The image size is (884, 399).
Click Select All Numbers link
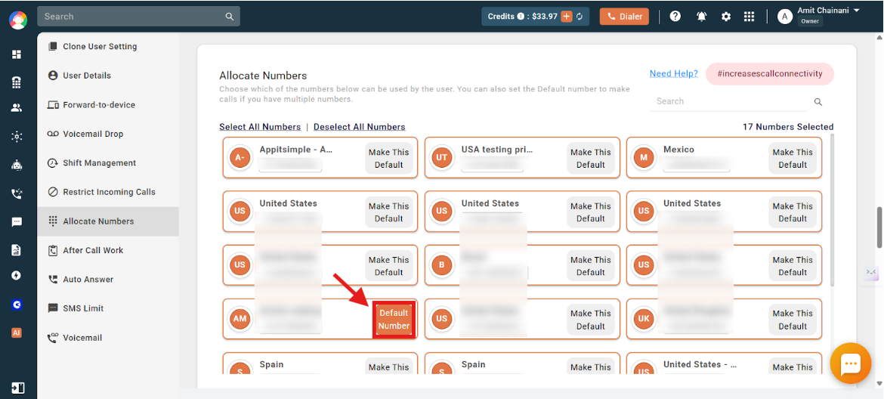(x=260, y=127)
